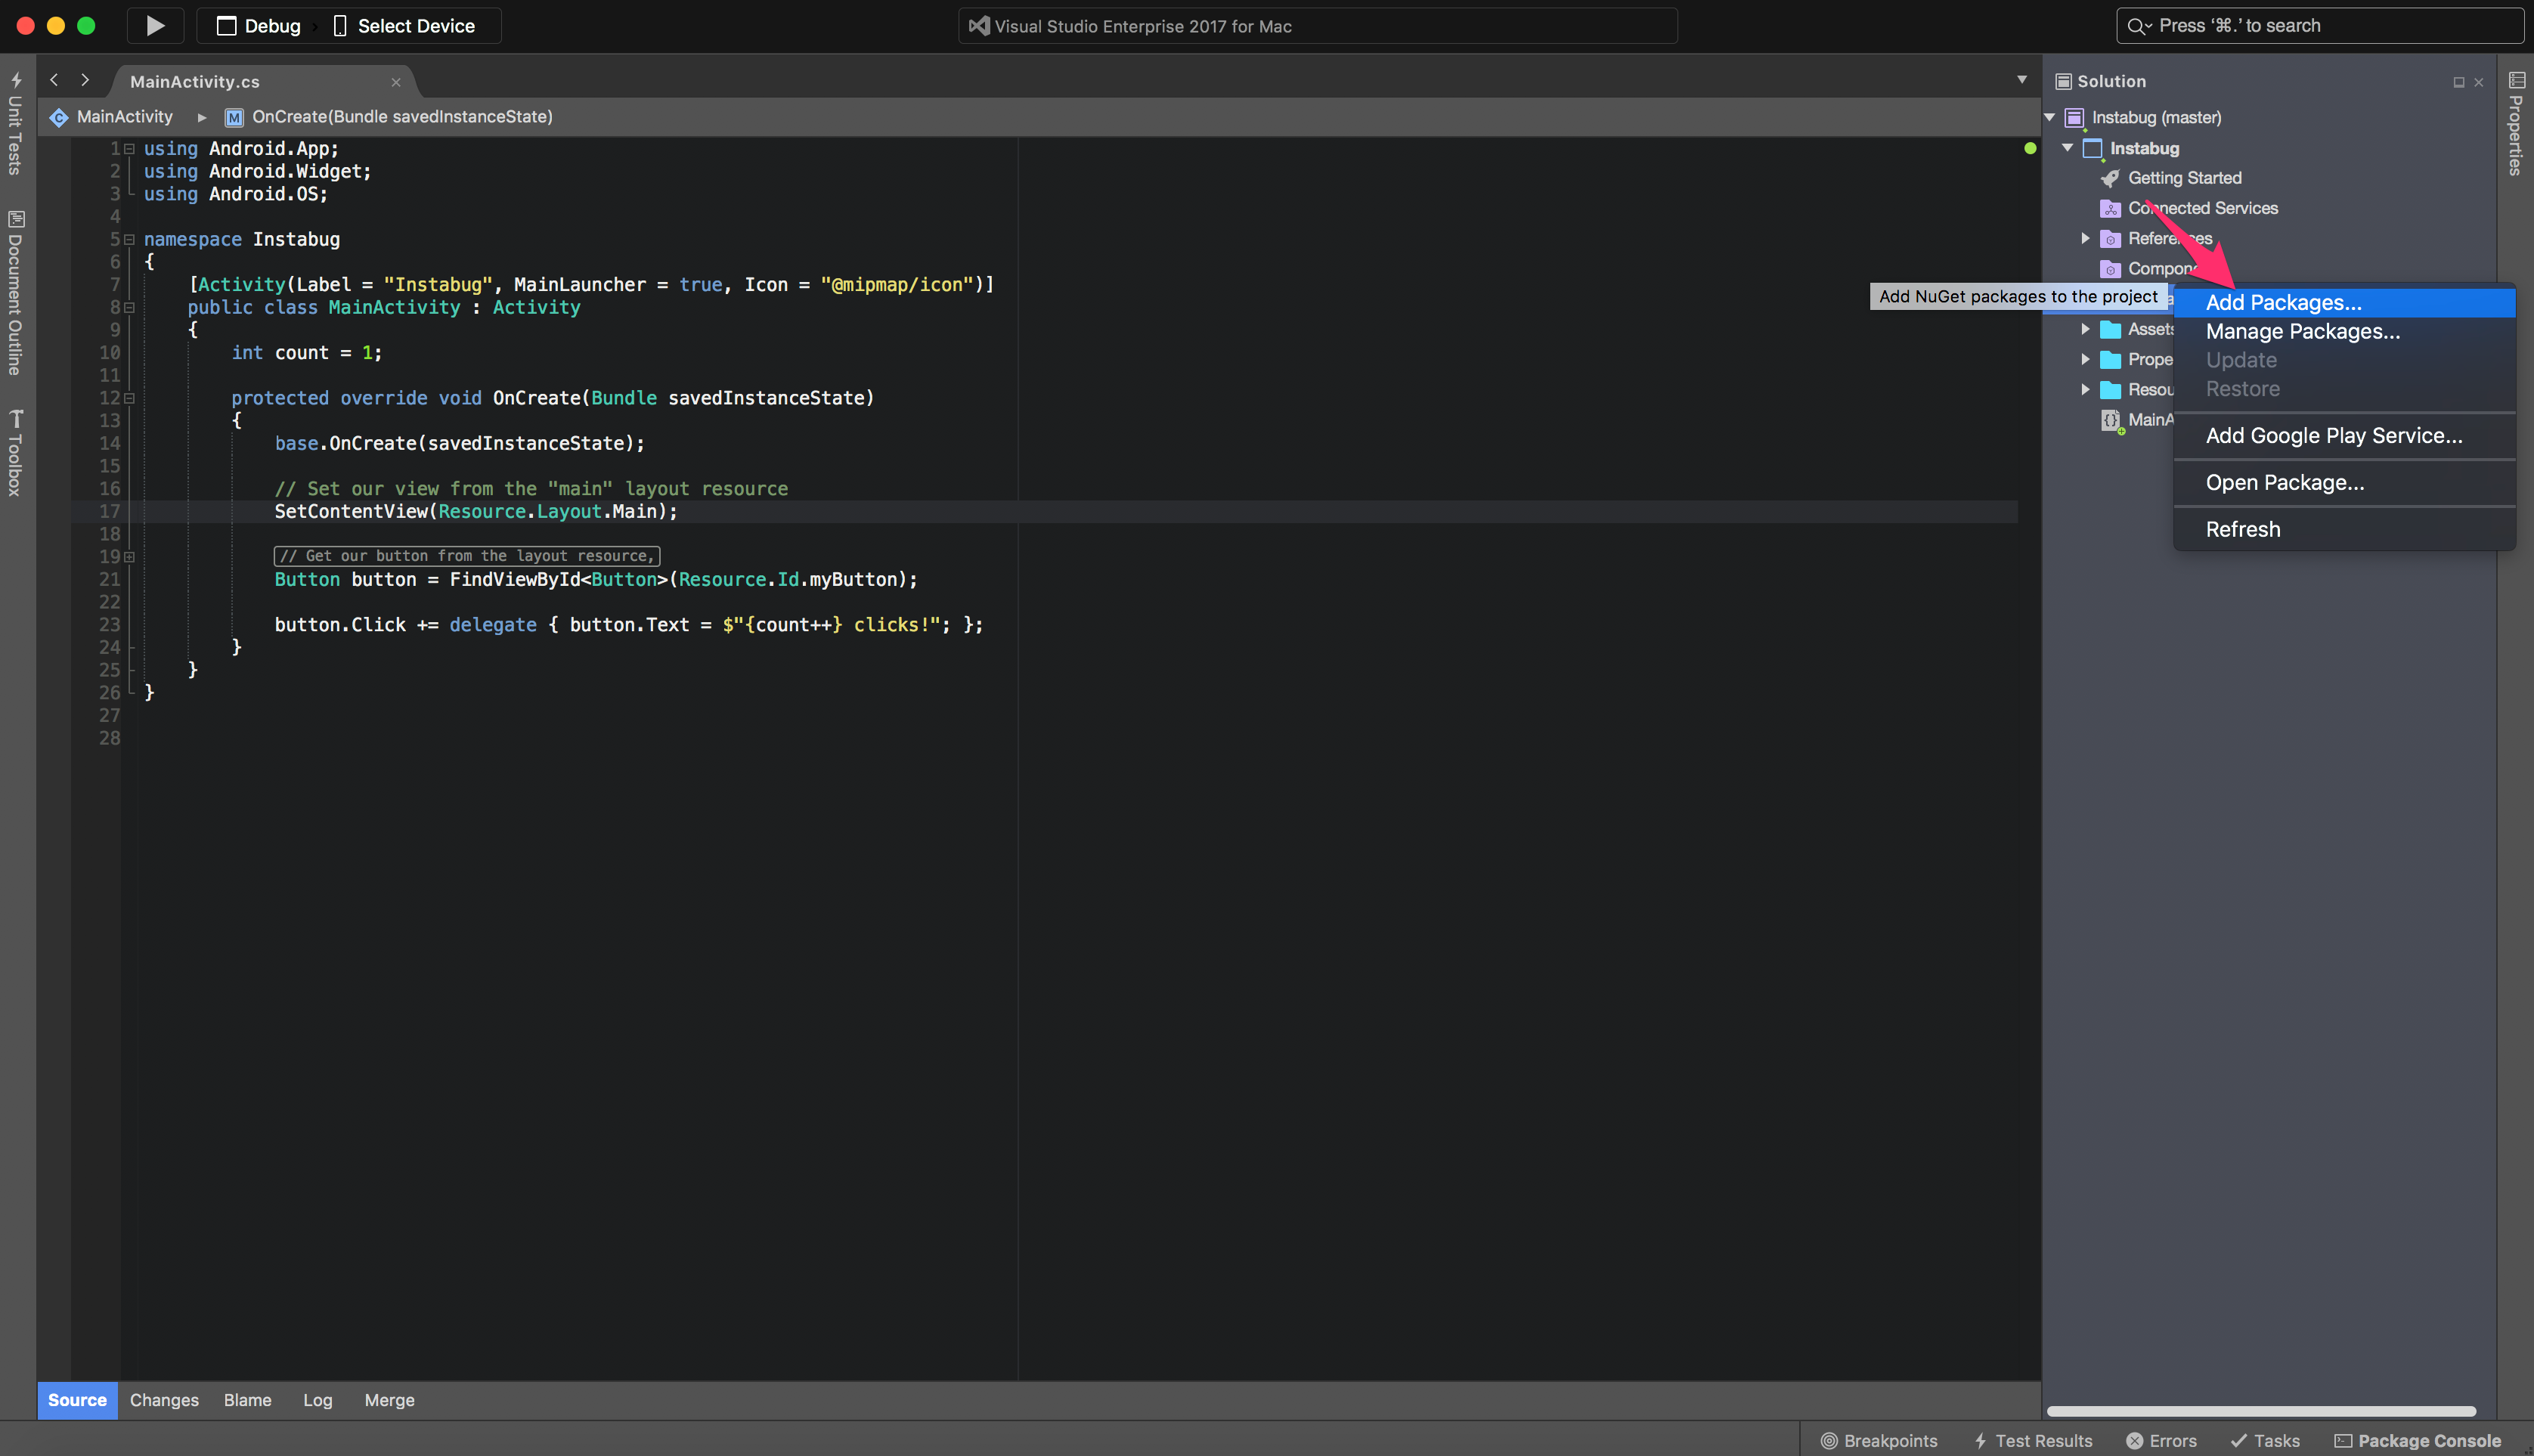Collapse the Instabug (master) solution node
Screen dimensions: 2534x1456
[2049, 117]
